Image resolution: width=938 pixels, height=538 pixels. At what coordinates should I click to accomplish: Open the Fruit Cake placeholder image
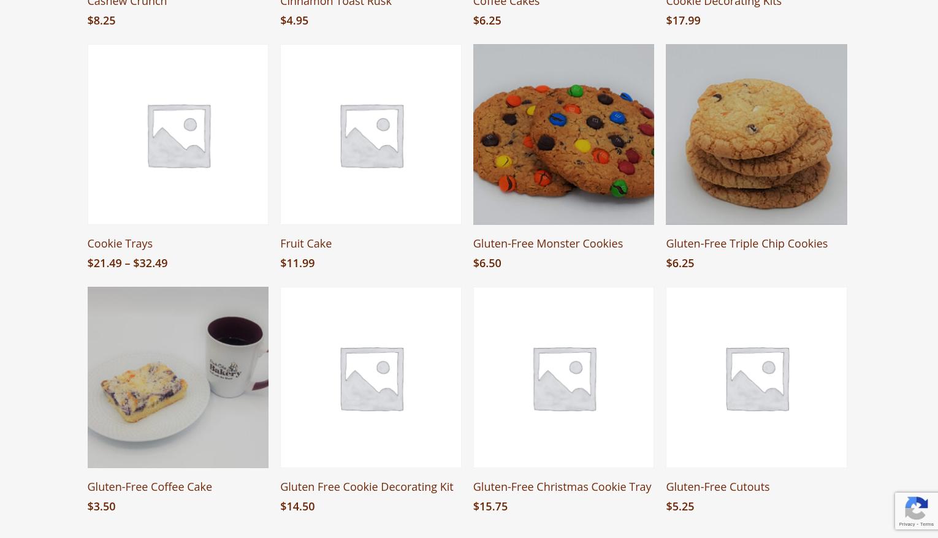click(371, 134)
